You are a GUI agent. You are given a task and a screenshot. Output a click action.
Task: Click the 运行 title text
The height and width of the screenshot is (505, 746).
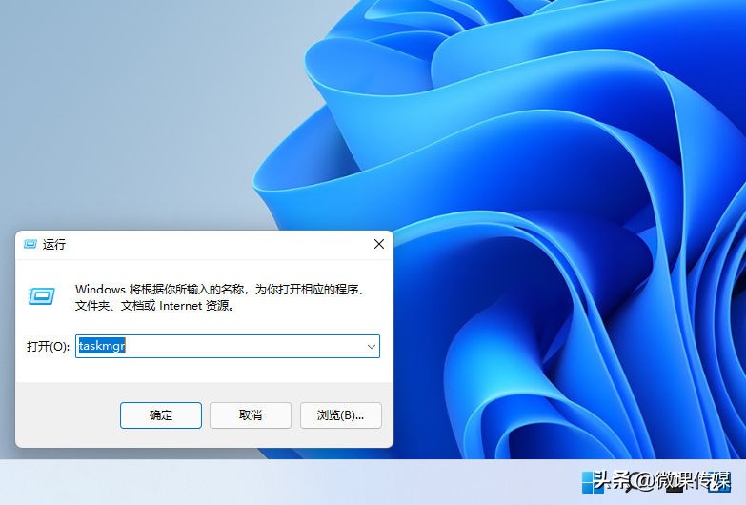coord(54,245)
